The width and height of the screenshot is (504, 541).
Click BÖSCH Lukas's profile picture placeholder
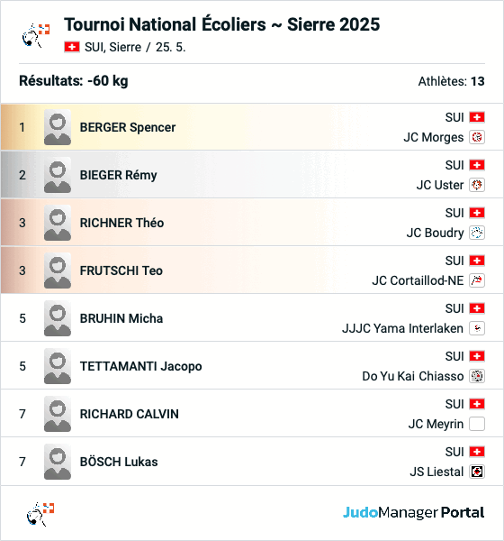(58, 462)
